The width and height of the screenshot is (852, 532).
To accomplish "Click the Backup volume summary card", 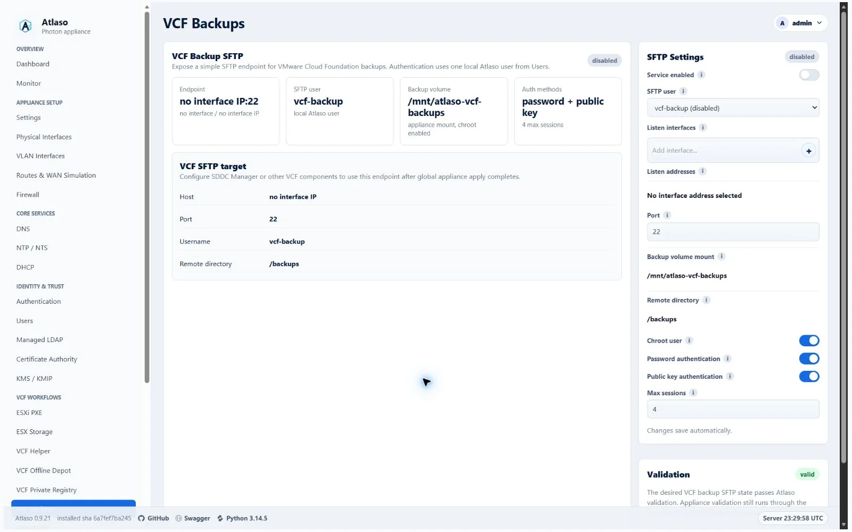I will point(454,111).
